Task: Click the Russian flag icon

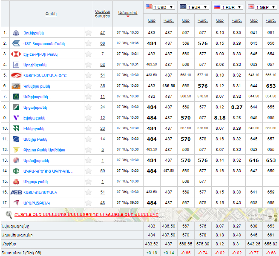Action: click(217, 7)
